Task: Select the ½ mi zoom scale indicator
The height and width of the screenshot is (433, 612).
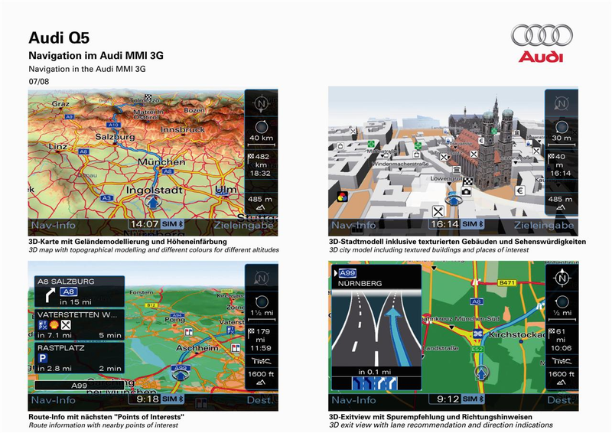Action: (x=562, y=307)
